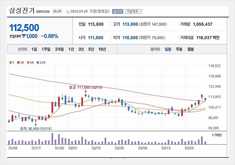Click the 01/28 date axis label
This screenshot has height=165, width=235.
pyautogui.click(x=59, y=148)
